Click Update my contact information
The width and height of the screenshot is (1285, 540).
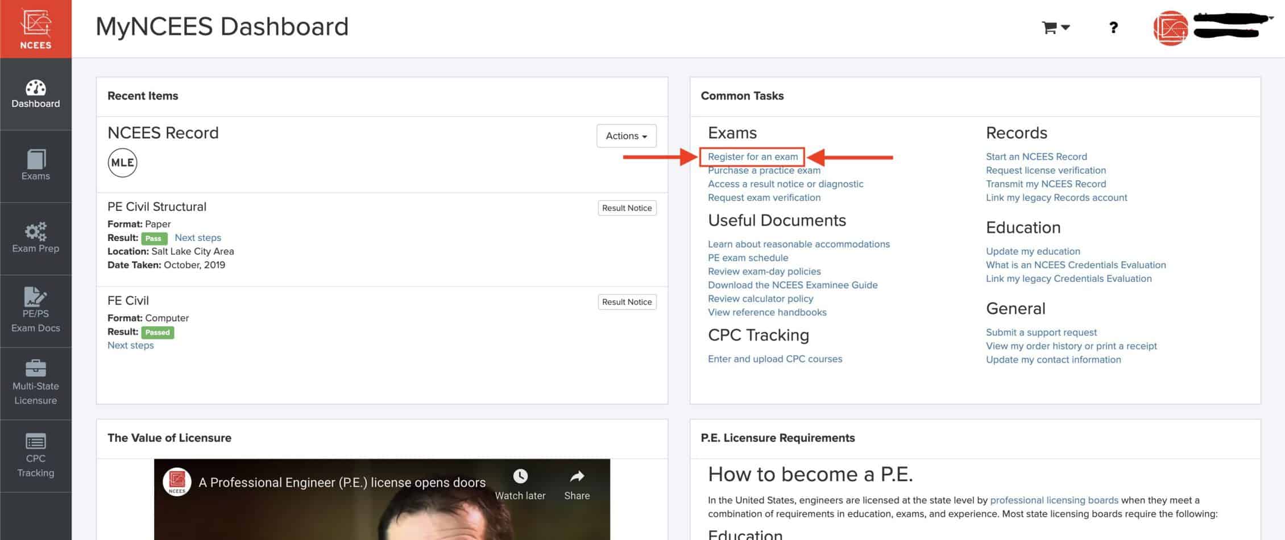(1053, 359)
